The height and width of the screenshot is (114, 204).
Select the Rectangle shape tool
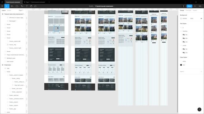17,6
